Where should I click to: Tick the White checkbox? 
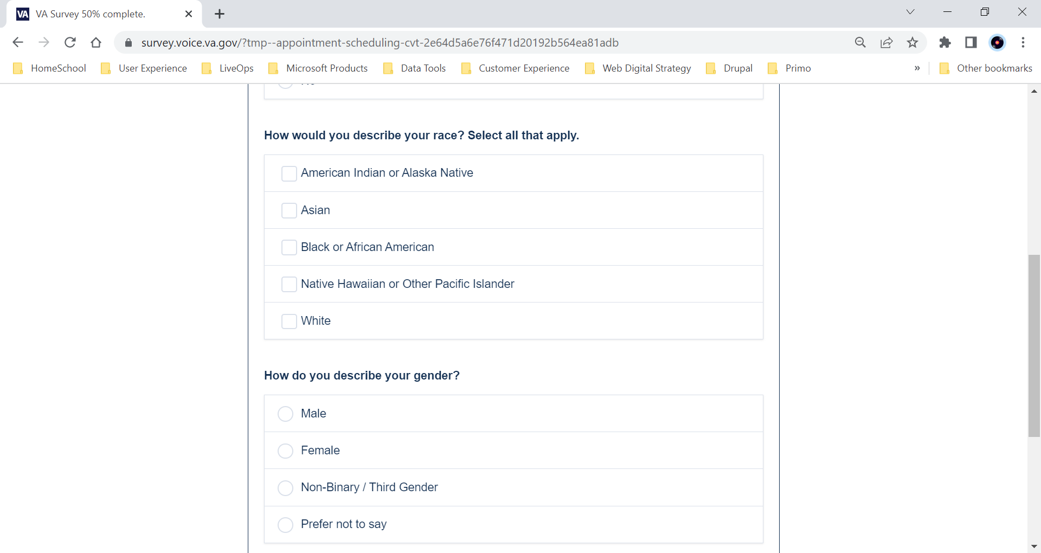pyautogui.click(x=289, y=321)
